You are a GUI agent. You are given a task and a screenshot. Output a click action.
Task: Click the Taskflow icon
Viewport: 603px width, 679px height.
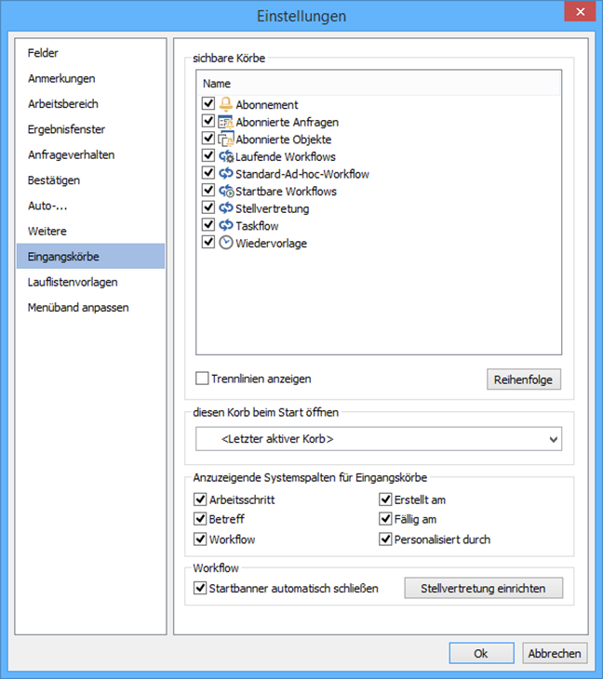[225, 225]
